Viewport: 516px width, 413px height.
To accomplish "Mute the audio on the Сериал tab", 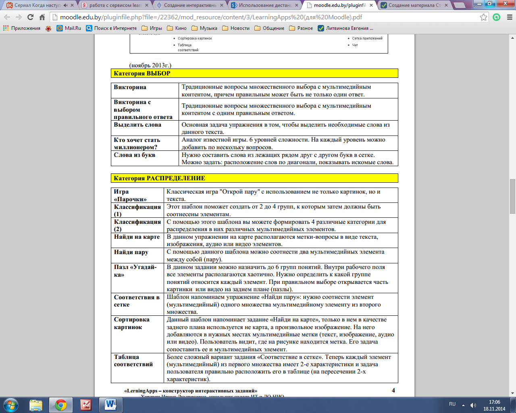I will click(x=65, y=5).
